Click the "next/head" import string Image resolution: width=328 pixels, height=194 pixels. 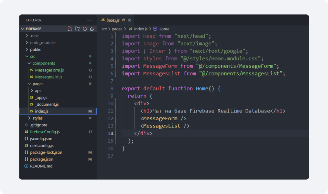point(191,36)
